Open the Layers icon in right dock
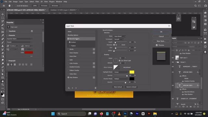This screenshot has height=117, width=208. tap(205, 52)
